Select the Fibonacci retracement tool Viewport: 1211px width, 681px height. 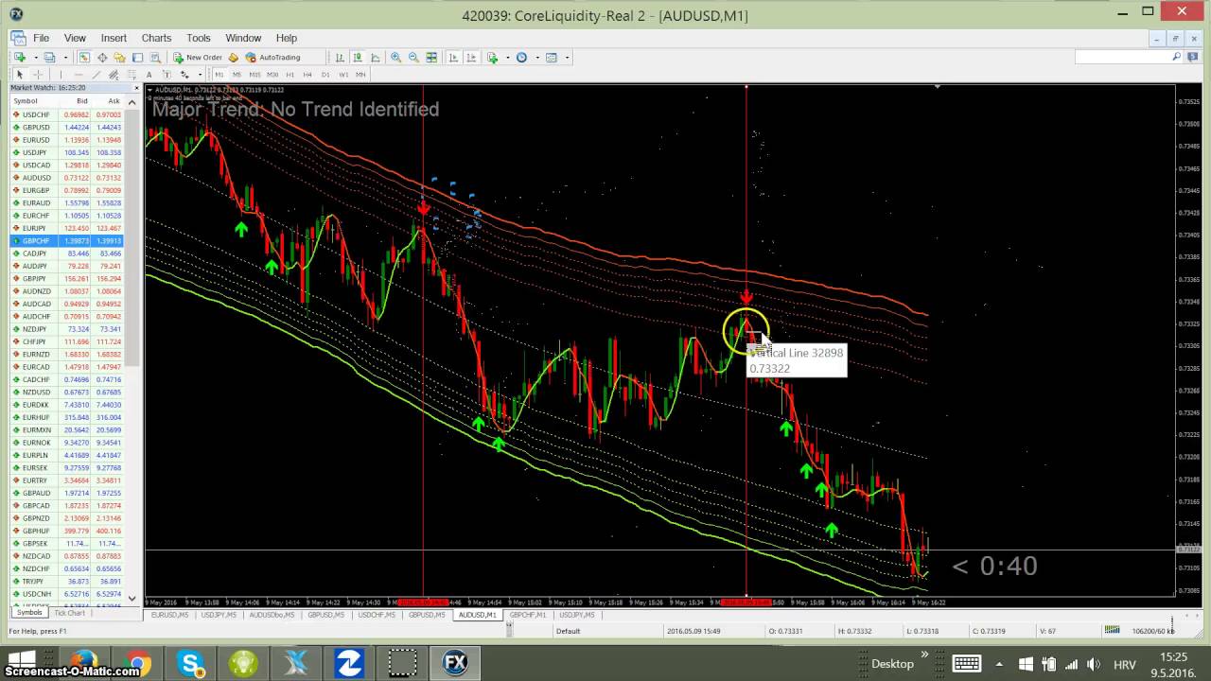(132, 75)
